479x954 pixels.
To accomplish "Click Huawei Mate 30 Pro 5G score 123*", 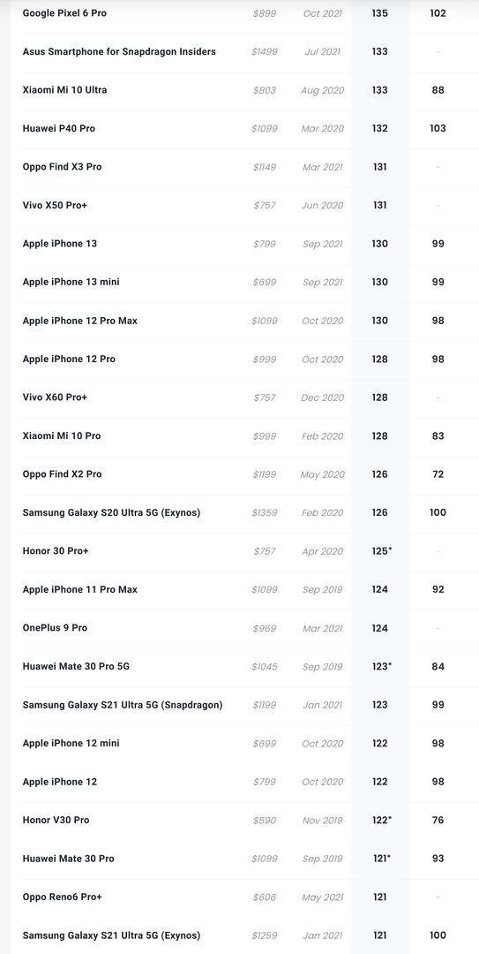I will 382,666.
